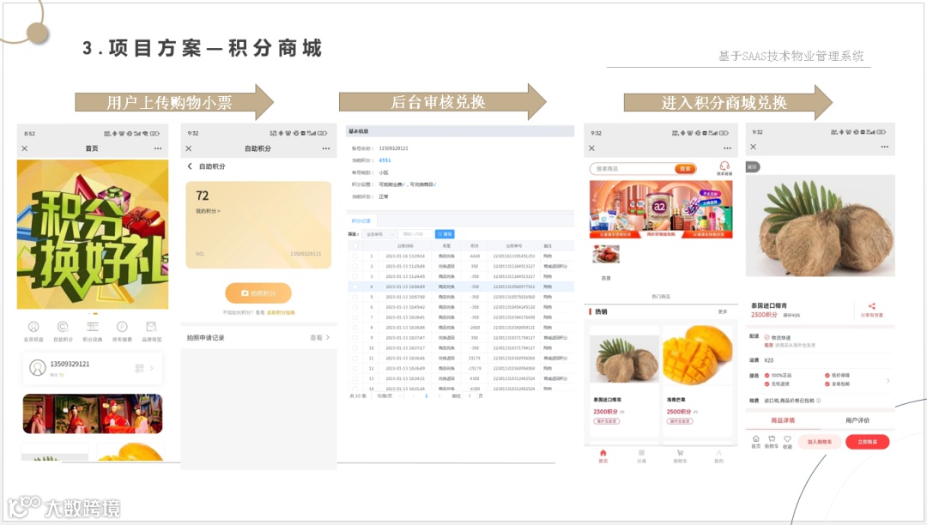Open the three-dot menu on 首页 screen
The image size is (927, 525).
pos(158,148)
